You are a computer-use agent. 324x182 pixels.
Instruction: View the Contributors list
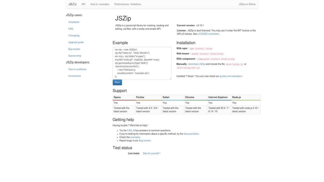74,76
